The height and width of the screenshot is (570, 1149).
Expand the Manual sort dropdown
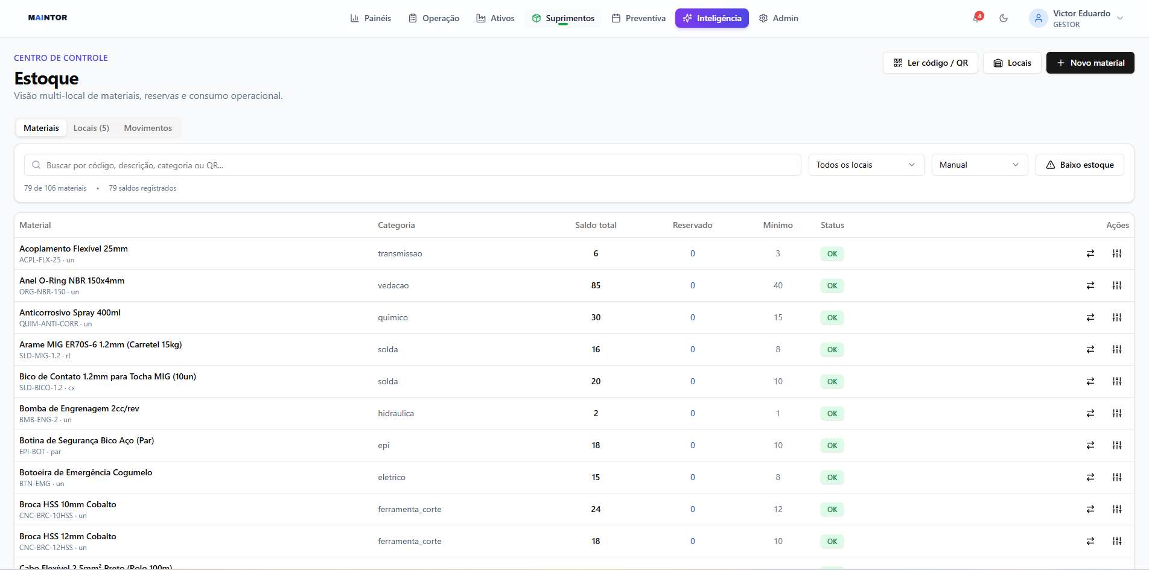point(979,165)
